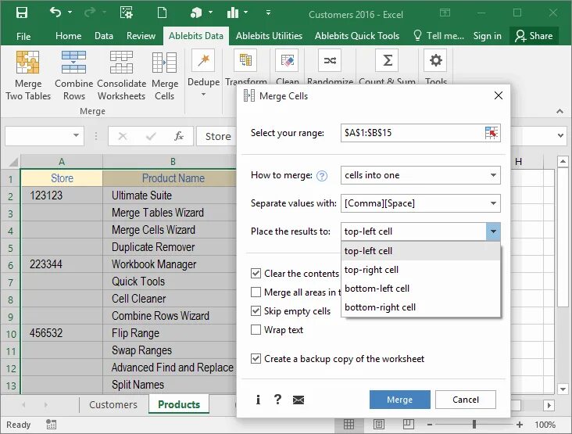Viewport: 572px width, 434px height.
Task: Switch to Normal view icon in status bar
Action: pos(349,424)
